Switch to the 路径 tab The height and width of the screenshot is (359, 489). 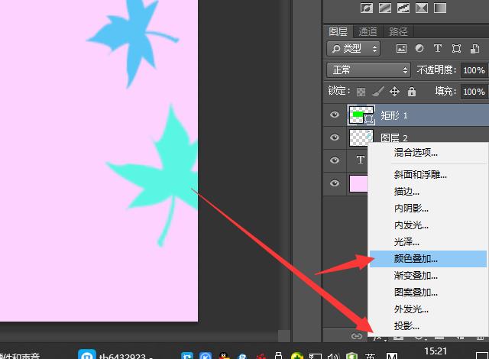(398, 31)
